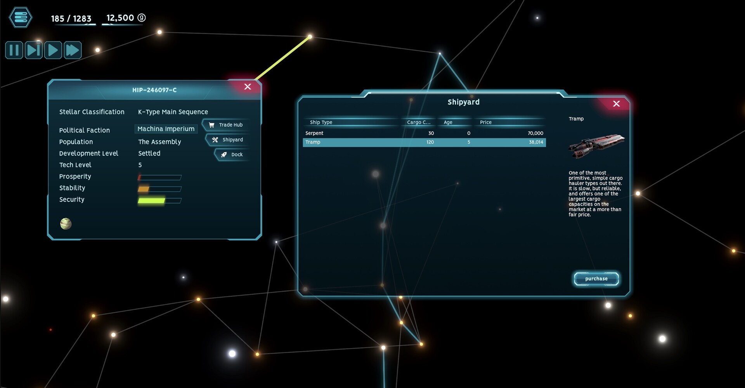This screenshot has width=745, height=388.
Task: Click the Security level bar
Action: coord(159,200)
